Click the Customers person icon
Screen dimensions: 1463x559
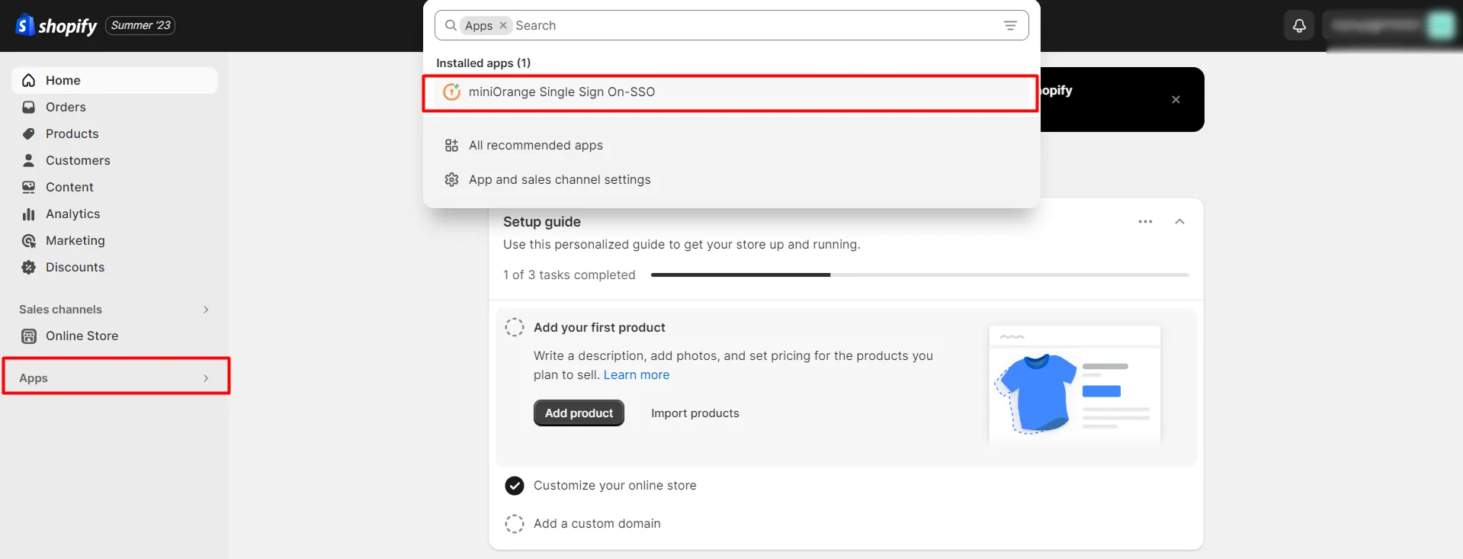29,160
